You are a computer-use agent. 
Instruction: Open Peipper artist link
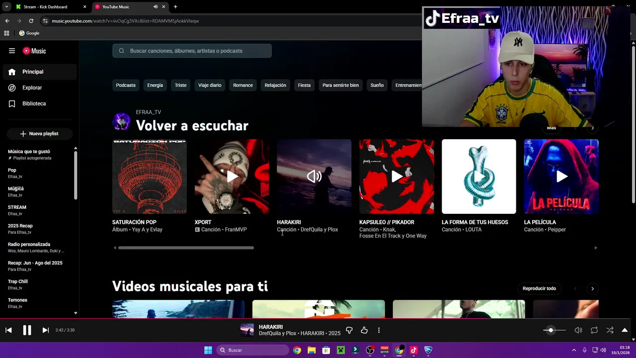tap(556, 230)
